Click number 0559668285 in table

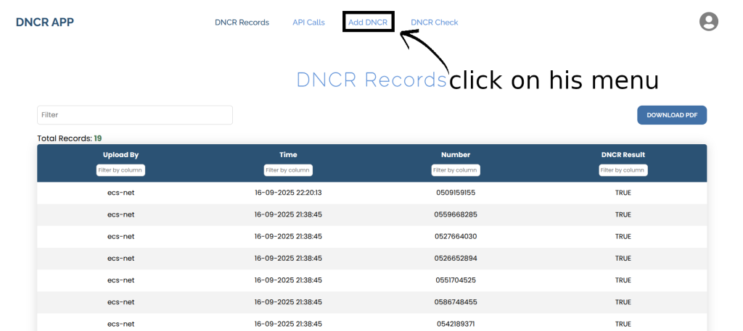tap(456, 214)
